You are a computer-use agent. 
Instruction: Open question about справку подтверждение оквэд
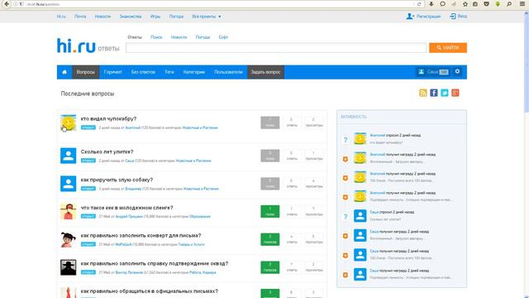point(155,263)
